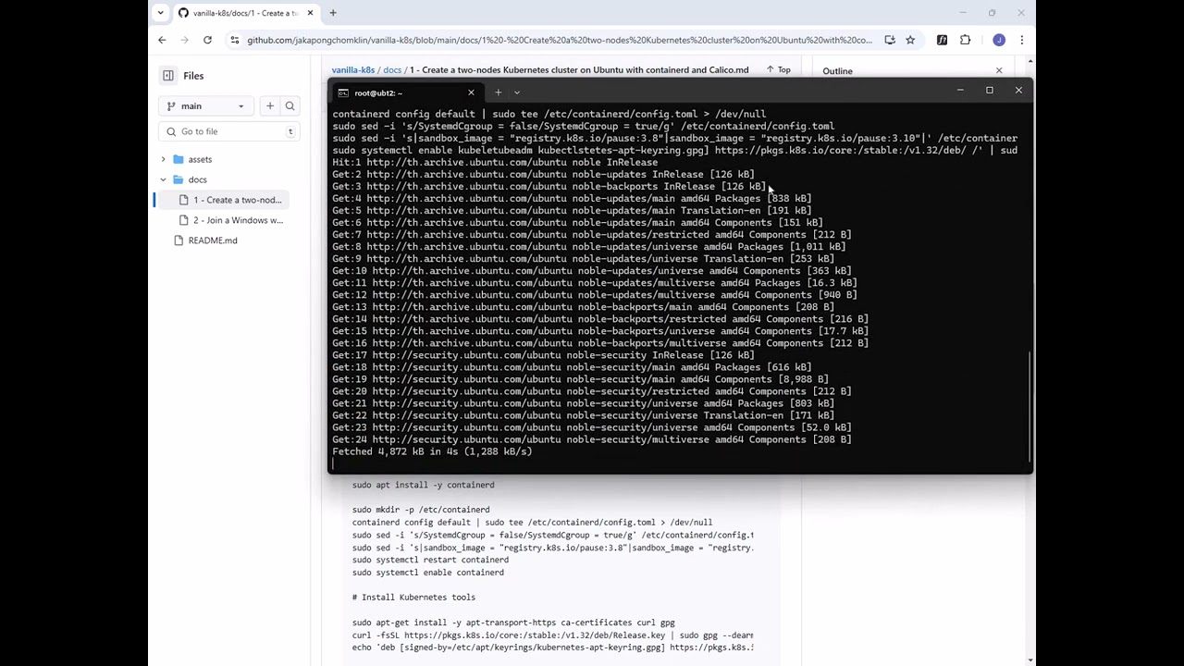Viewport: 1184px width, 666px height.
Task: Click the Files panel heading
Action: tap(193, 76)
